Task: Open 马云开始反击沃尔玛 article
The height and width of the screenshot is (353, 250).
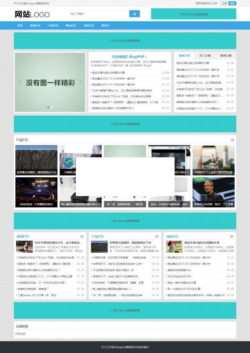Action: (179, 276)
